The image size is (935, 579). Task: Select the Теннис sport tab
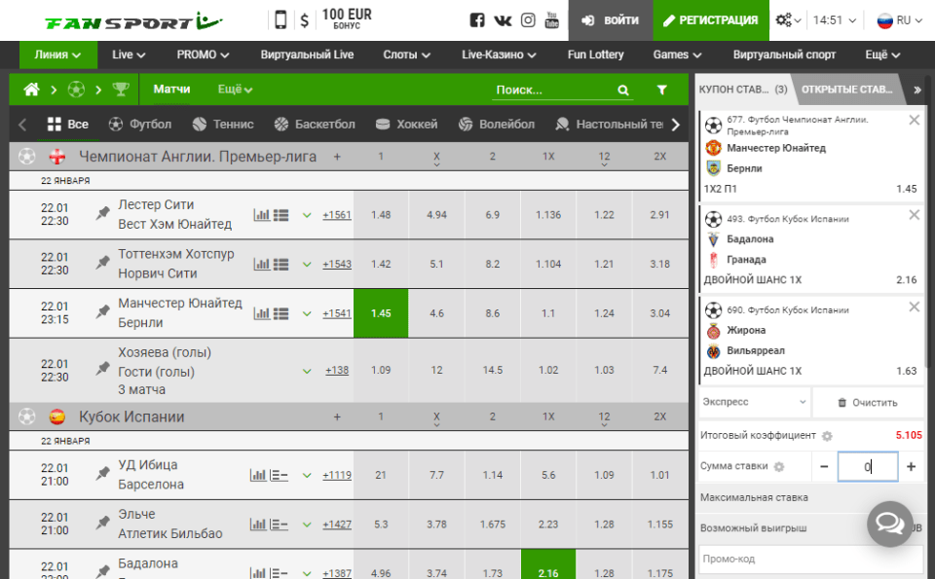[x=223, y=124]
